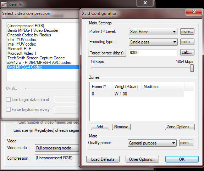Select the first Intel IYUV codec entry

pos(22,40)
